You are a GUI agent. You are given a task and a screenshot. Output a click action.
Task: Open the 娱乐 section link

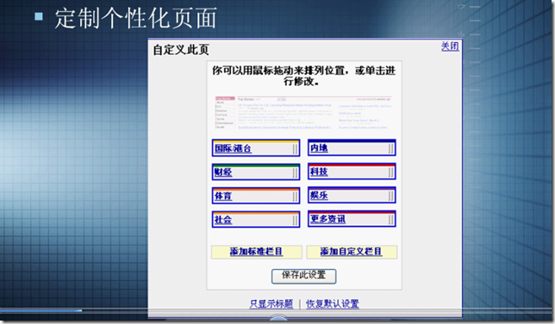pyautogui.click(x=319, y=195)
